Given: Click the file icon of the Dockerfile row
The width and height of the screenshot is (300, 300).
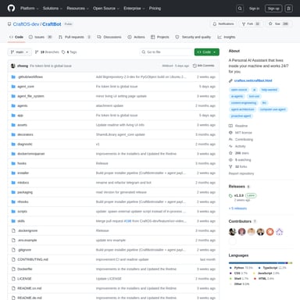Looking at the screenshot, I should (x=13, y=269).
